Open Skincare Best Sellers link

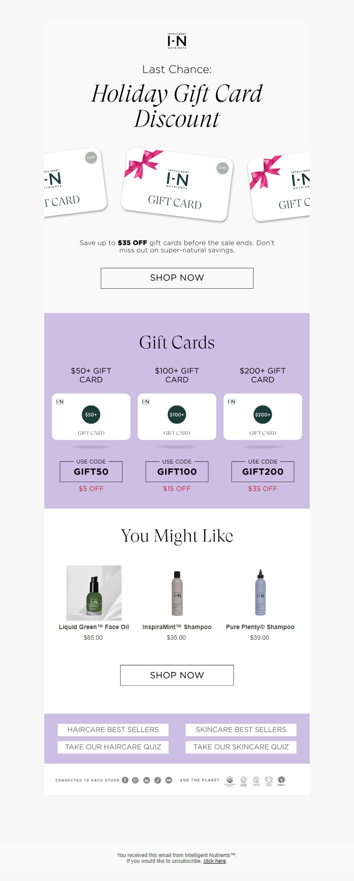241,730
